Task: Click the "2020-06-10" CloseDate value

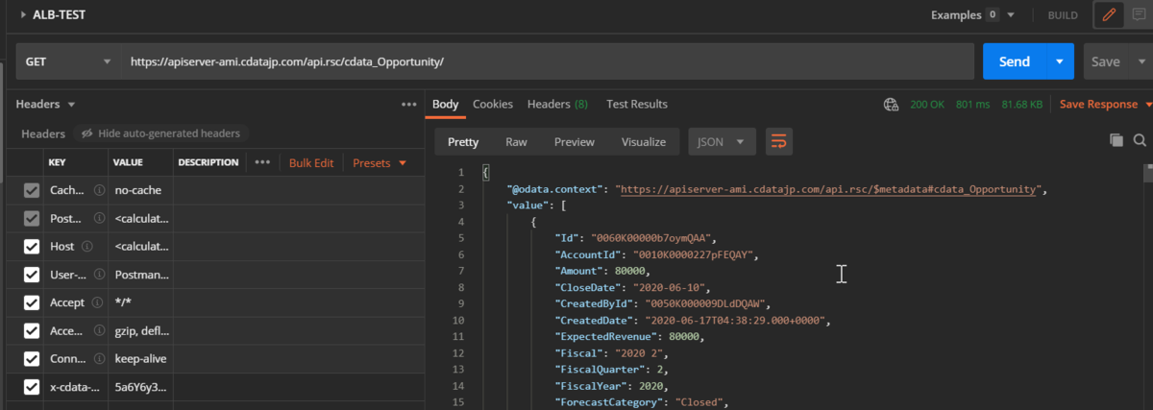Action: coord(670,286)
